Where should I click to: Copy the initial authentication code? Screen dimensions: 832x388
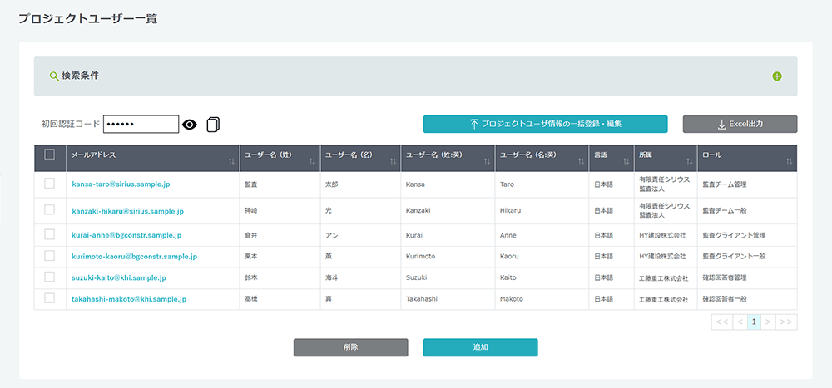213,125
